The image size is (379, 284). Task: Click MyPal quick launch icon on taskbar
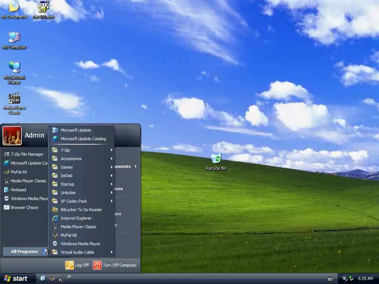coord(52,279)
